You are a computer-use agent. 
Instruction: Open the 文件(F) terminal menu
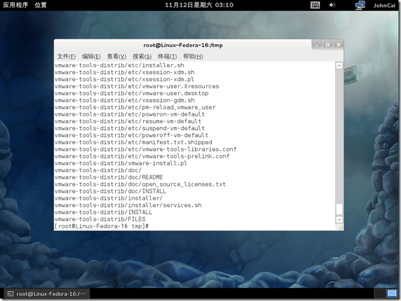pos(66,57)
